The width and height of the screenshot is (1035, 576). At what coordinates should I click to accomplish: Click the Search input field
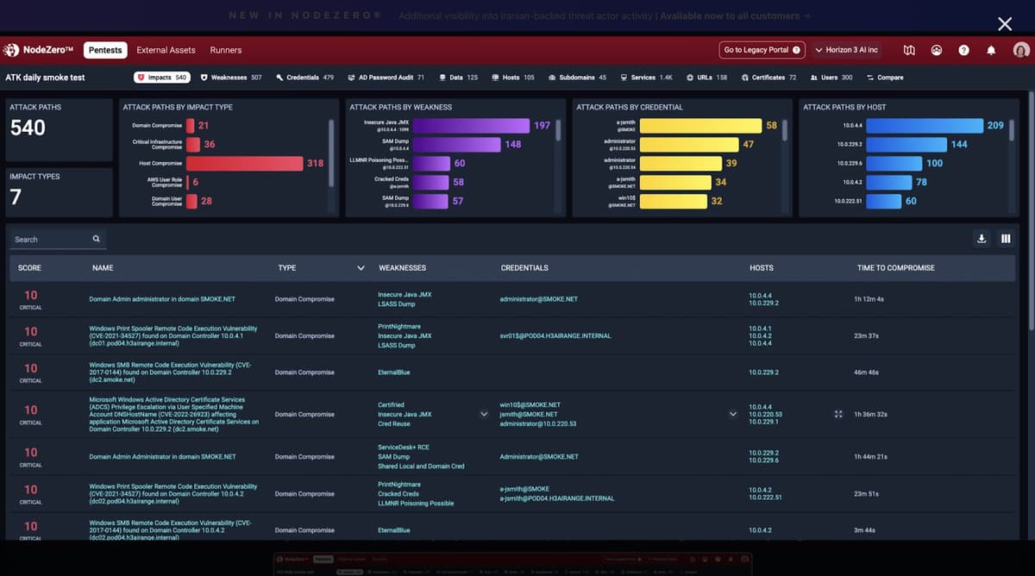[x=57, y=239]
